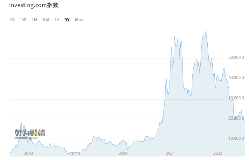Switch chart to 1W range
The image size is (249, 160).
coord(23,20)
